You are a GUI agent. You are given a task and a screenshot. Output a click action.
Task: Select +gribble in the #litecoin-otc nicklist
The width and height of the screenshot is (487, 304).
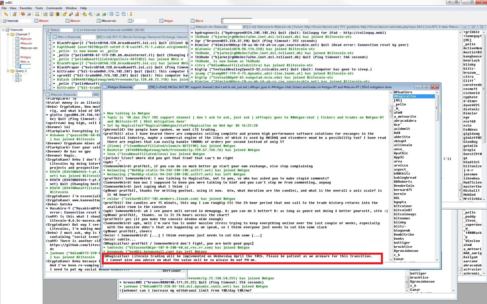click(x=471, y=32)
